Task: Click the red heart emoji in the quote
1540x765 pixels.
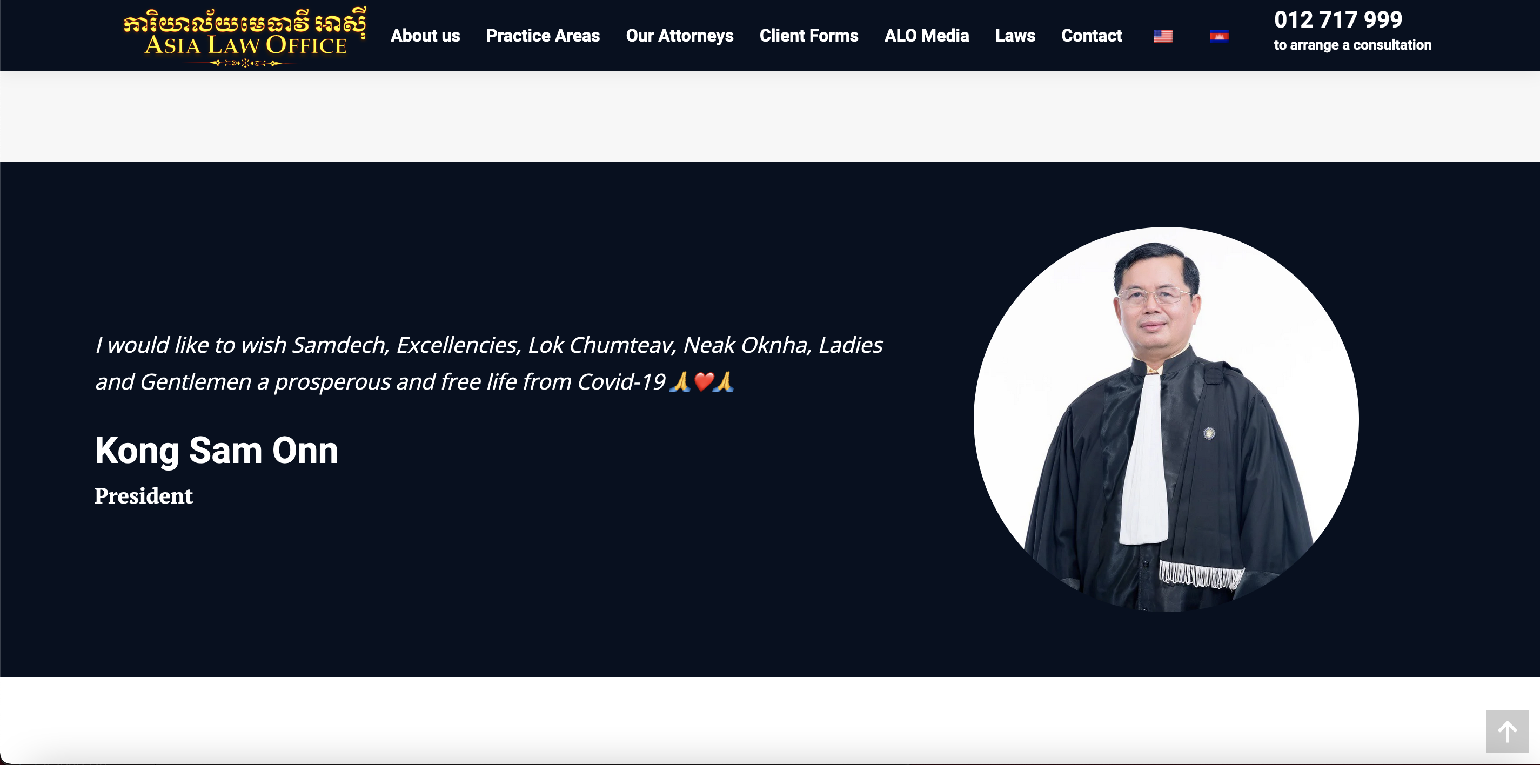Action: (x=703, y=381)
